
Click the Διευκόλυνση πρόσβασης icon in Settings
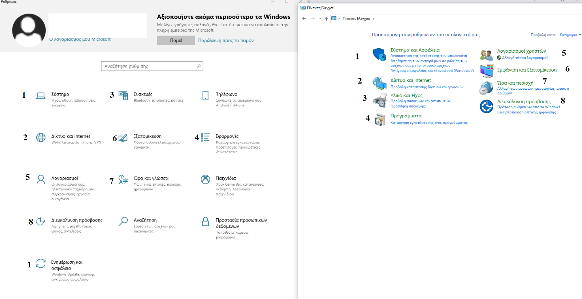point(41,221)
